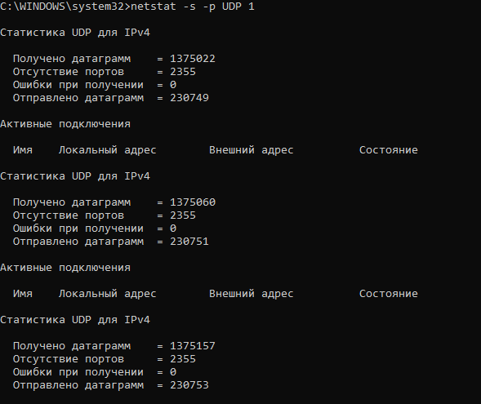Click the first Активные подключения heading
This screenshot has height=404, width=481.
click(x=65, y=124)
